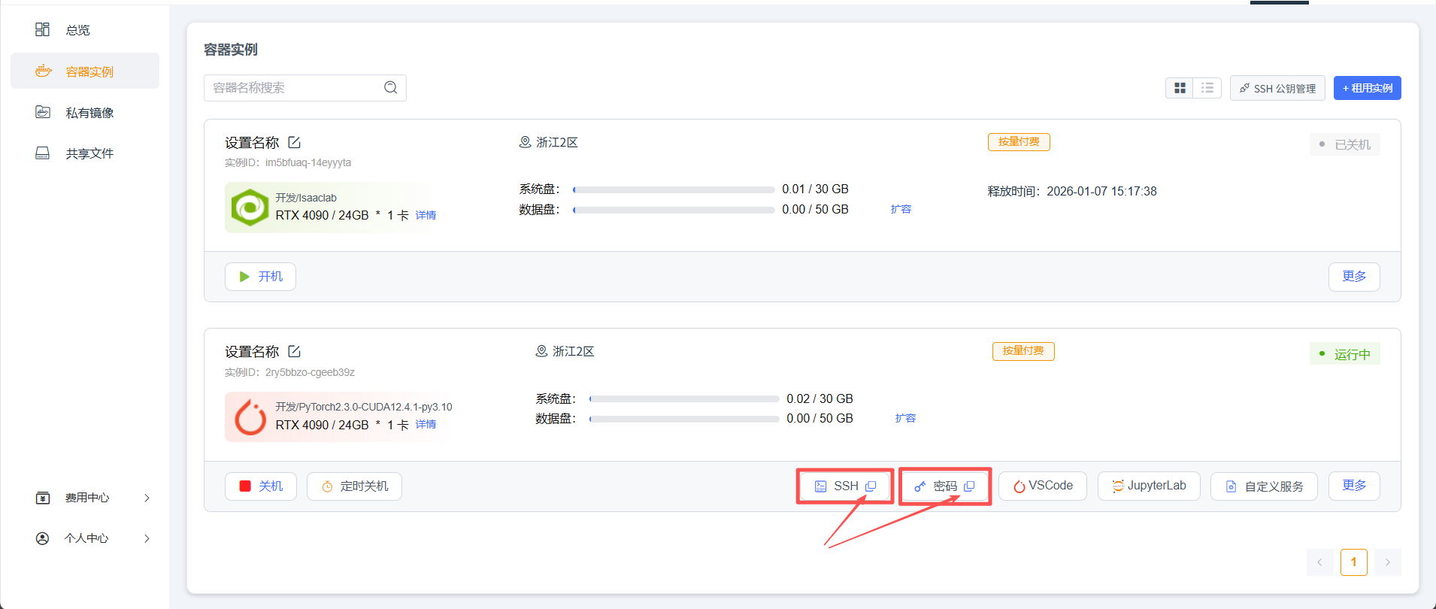Open 自定义服务 custom service

point(1264,486)
